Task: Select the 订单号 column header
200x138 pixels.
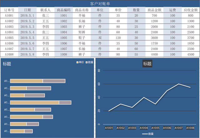Action: (9, 10)
